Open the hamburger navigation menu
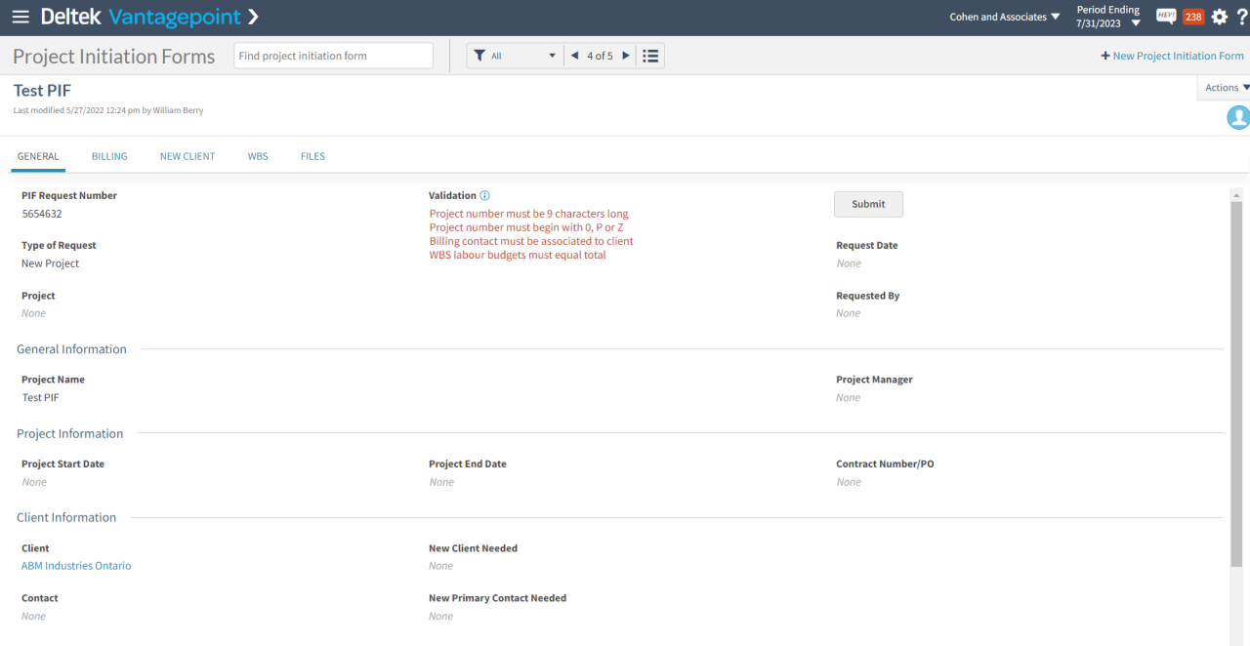The image size is (1250, 646). (21, 17)
